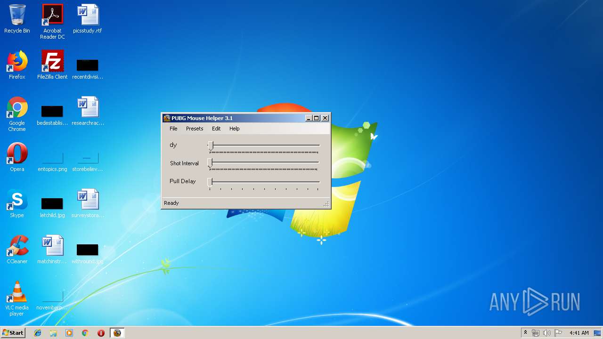The width and height of the screenshot is (603, 339).
Task: Open the Windows Start menu
Action: click(x=13, y=333)
